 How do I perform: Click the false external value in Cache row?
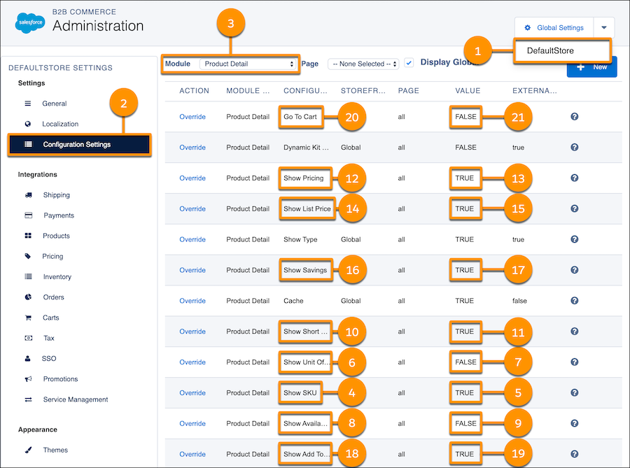coord(519,301)
